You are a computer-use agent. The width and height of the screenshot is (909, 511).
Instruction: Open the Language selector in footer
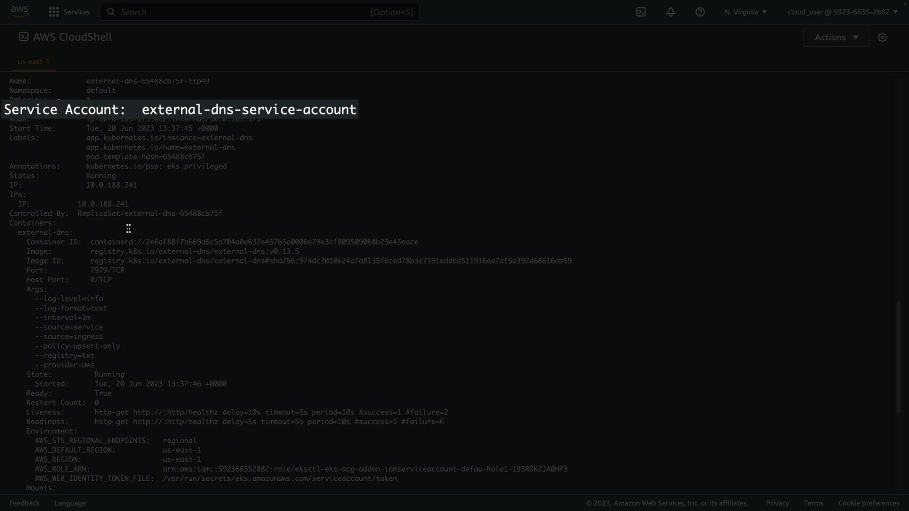click(x=70, y=503)
